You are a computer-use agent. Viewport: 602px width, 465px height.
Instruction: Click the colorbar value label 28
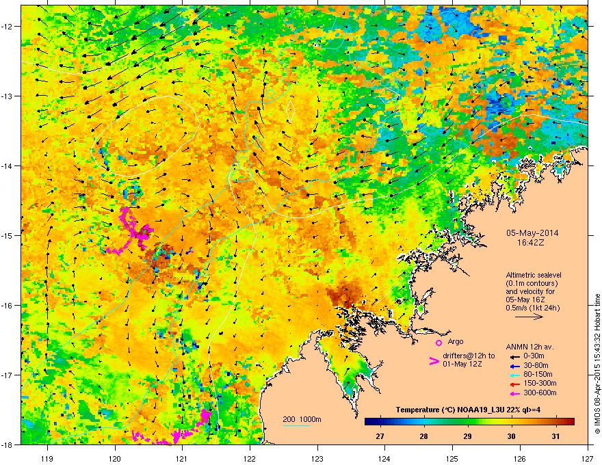click(423, 436)
